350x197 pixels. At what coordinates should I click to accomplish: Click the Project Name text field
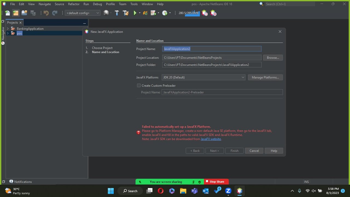(212, 49)
